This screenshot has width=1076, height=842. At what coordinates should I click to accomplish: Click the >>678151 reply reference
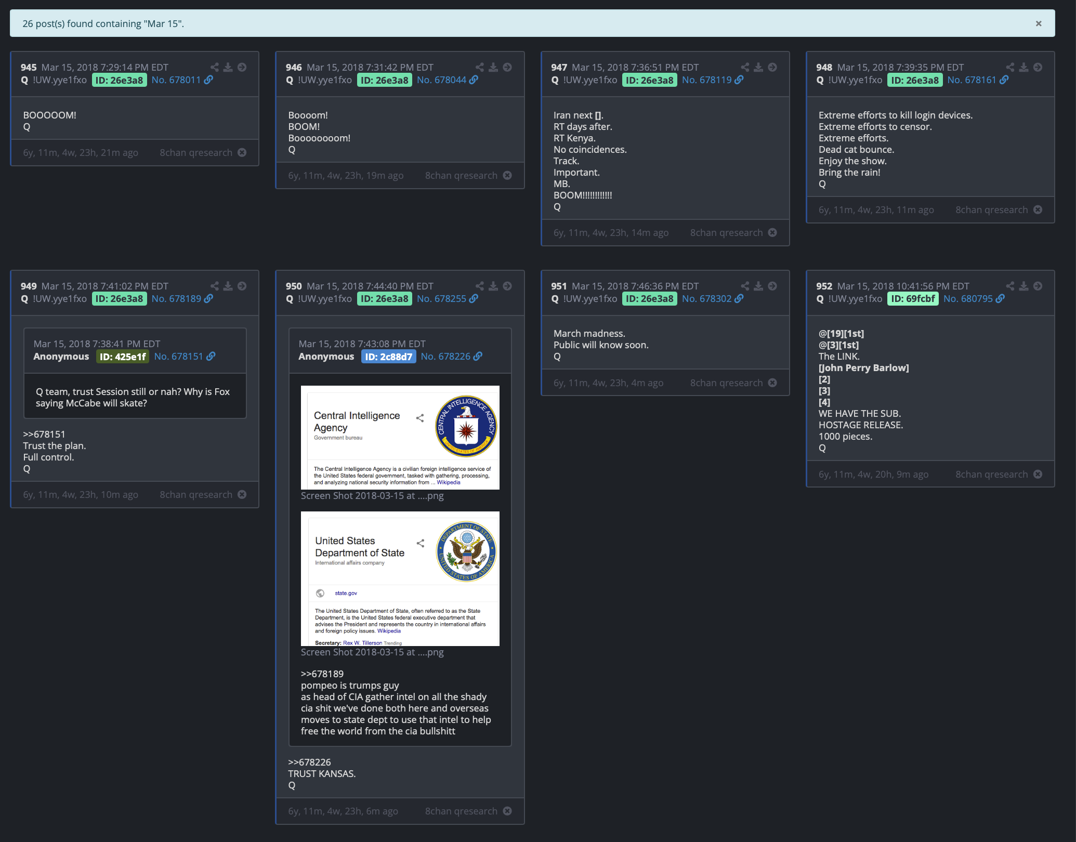[x=44, y=434]
